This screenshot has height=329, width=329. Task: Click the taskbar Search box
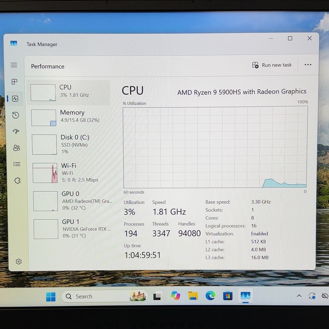105,296
